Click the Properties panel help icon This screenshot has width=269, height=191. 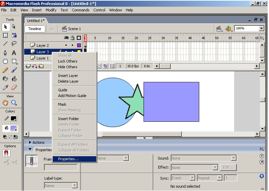click(x=262, y=156)
